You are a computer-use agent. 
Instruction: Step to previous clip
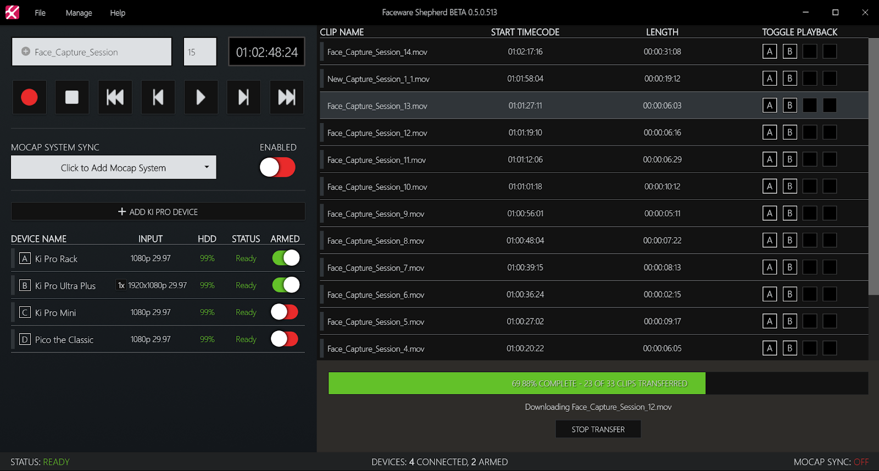tap(158, 97)
